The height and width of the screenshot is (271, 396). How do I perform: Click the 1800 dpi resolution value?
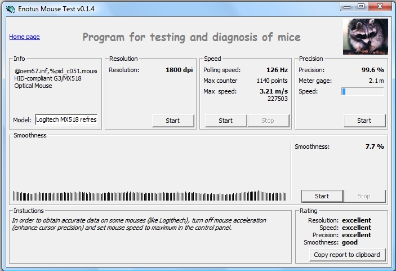click(x=179, y=70)
